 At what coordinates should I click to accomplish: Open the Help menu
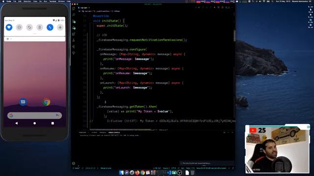click(69, 1)
